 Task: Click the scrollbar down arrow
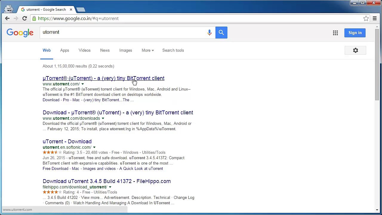click(x=377, y=210)
